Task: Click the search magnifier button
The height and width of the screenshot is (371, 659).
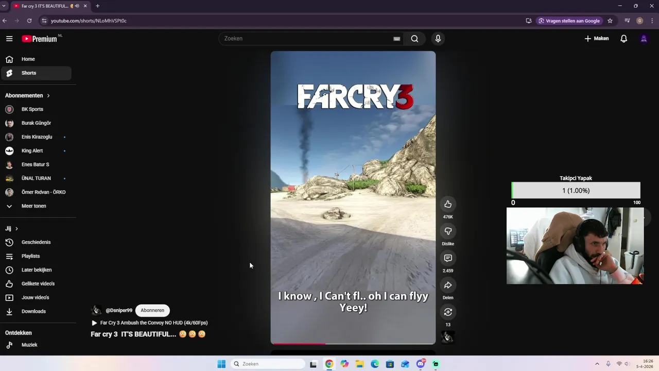Action: pos(414,39)
